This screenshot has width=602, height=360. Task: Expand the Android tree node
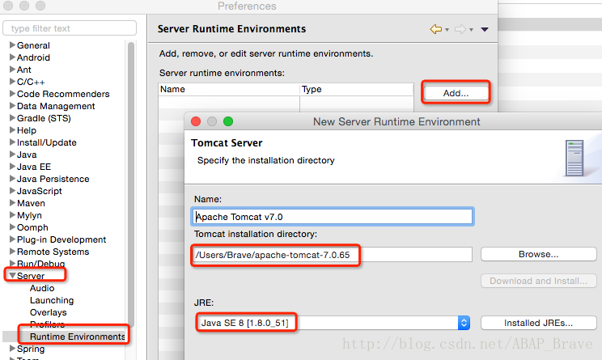(x=12, y=57)
